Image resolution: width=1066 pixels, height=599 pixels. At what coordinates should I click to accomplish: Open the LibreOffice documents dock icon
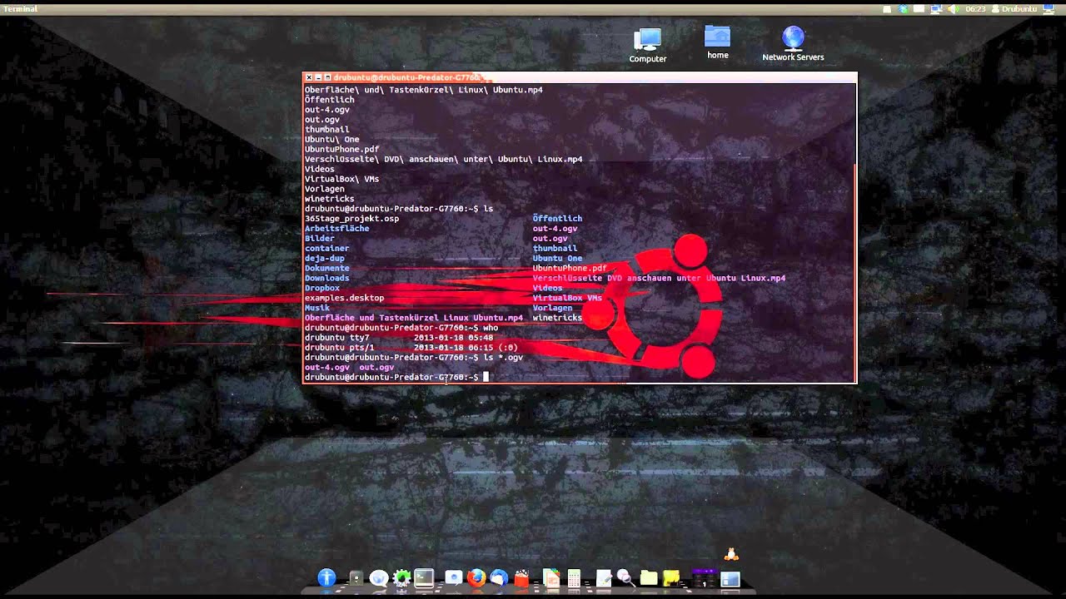point(551,578)
